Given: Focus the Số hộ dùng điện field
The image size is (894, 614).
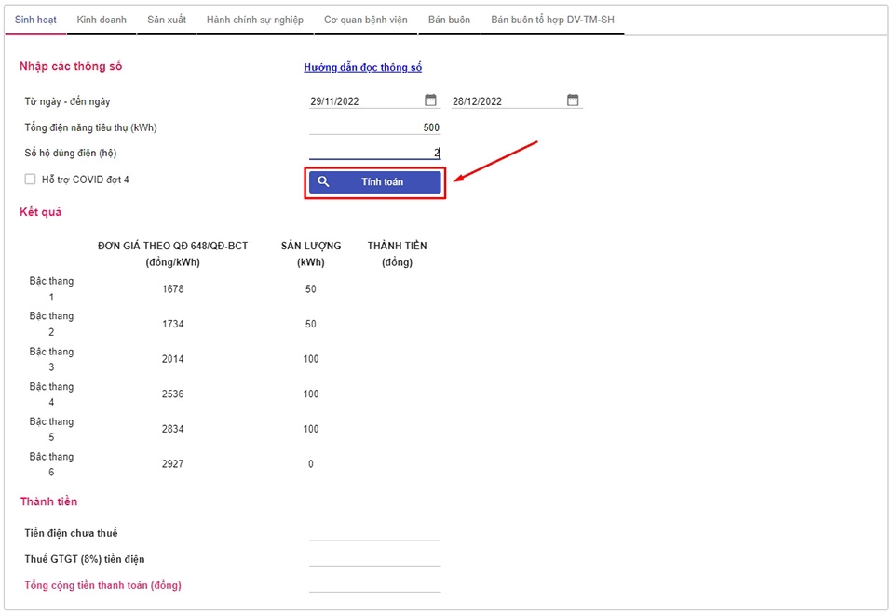Looking at the screenshot, I should coord(374,153).
